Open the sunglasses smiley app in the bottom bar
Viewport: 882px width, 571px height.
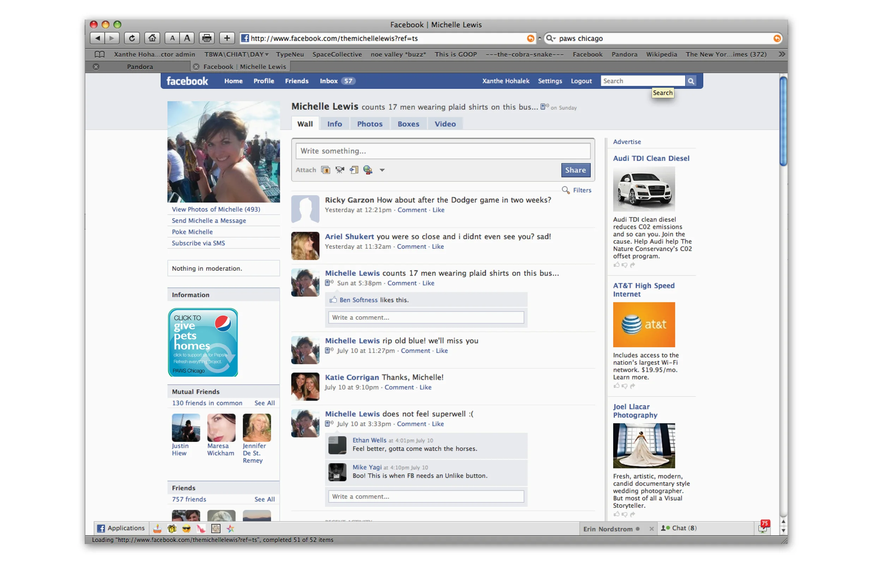[x=186, y=529]
